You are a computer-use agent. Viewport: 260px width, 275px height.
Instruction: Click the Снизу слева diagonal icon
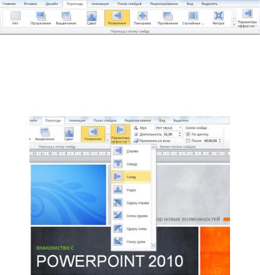(x=117, y=241)
